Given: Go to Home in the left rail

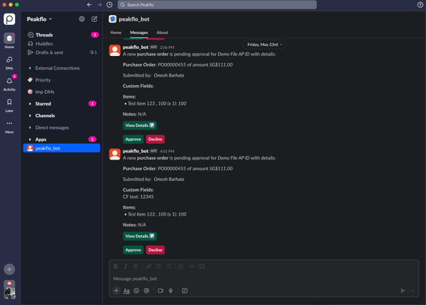Looking at the screenshot, I should [9, 40].
